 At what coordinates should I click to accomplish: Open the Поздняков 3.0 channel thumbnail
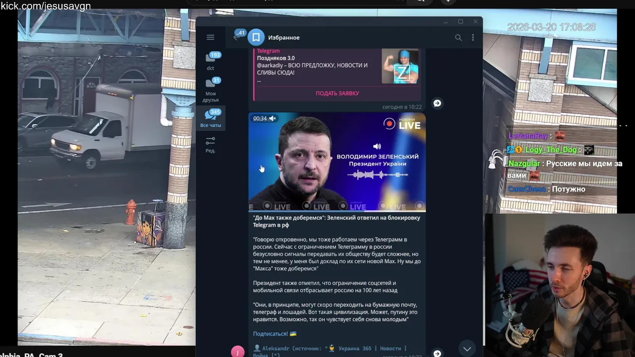pyautogui.click(x=400, y=66)
